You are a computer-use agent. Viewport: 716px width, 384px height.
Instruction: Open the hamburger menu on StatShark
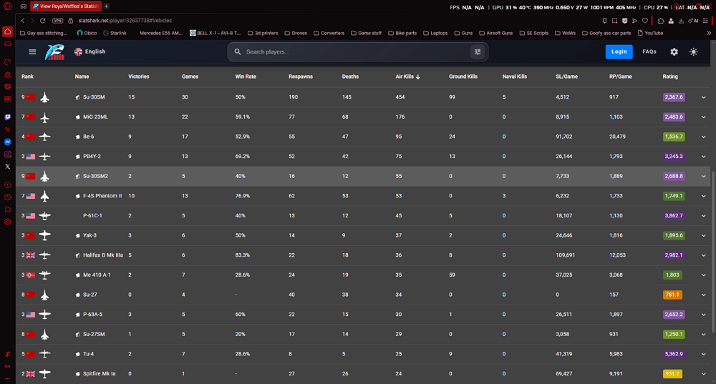tap(32, 51)
